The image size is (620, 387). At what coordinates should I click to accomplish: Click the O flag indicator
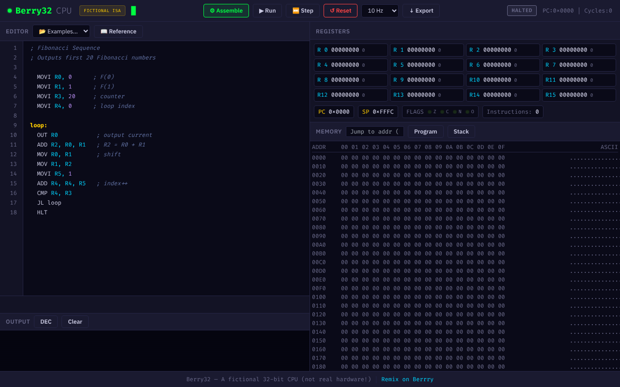(470, 112)
